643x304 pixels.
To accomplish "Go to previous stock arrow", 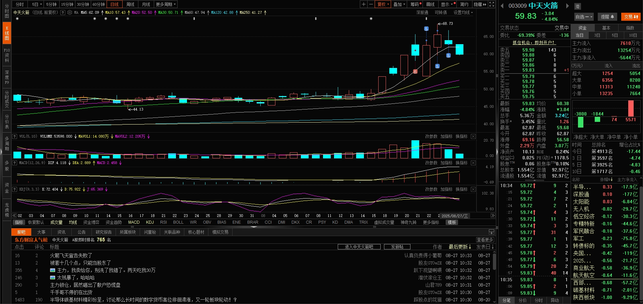I will (x=502, y=6).
